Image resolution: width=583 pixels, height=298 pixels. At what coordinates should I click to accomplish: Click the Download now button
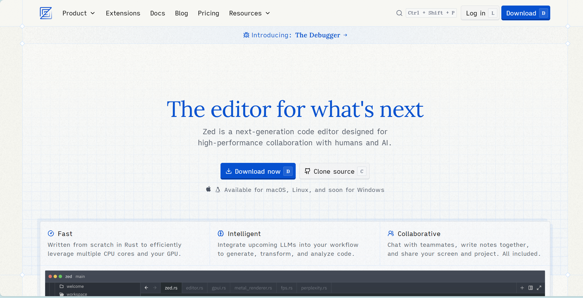click(x=258, y=171)
